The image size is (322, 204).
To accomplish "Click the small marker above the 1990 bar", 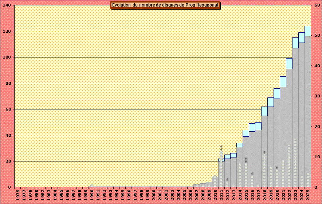I will (x=91, y=186).
